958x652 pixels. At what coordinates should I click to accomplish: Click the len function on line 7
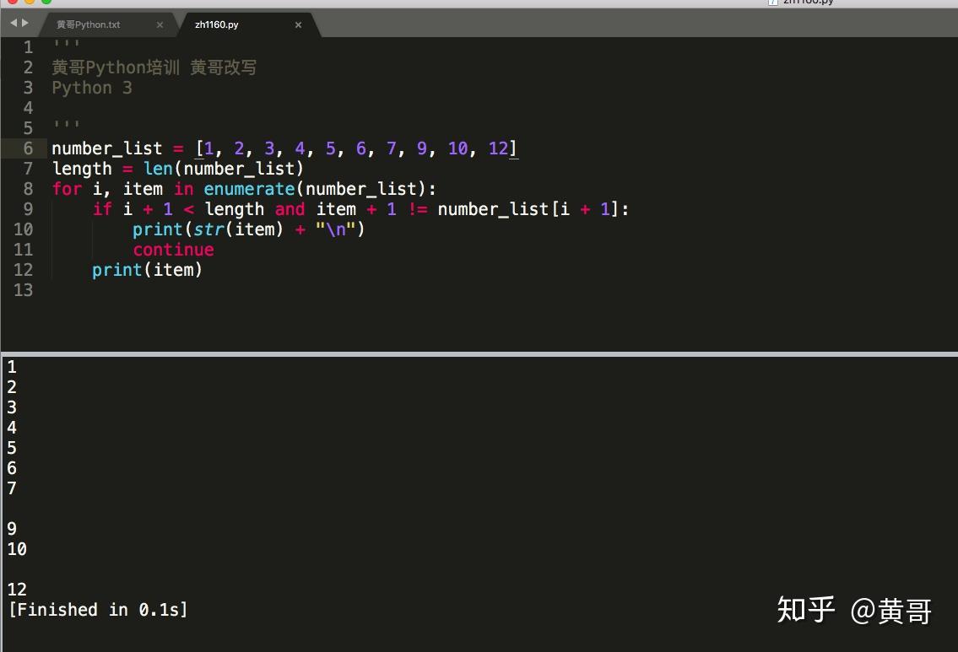click(x=158, y=169)
